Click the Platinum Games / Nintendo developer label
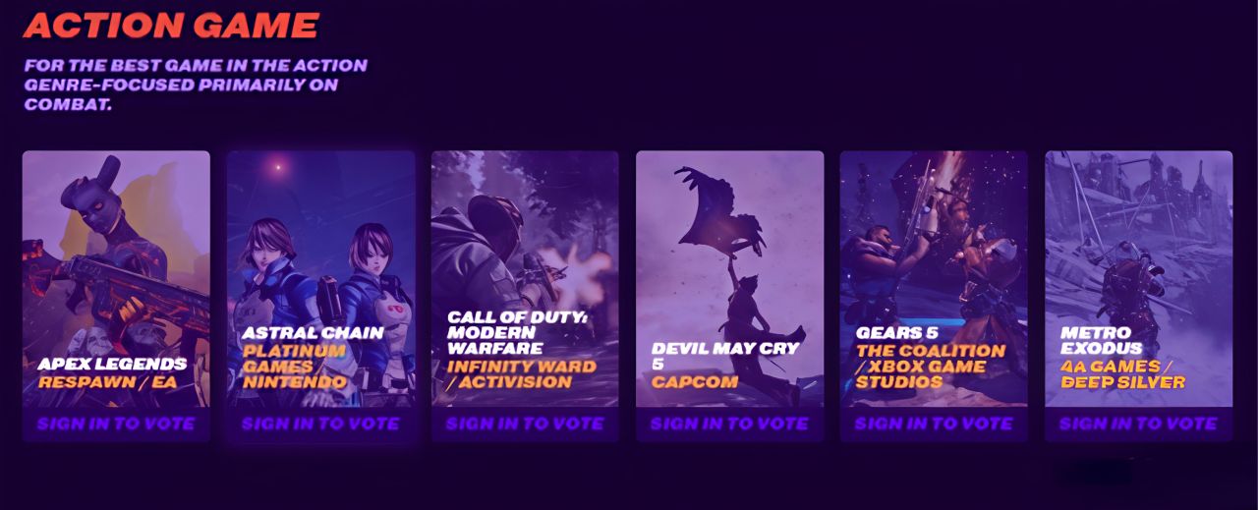This screenshot has width=1258, height=510. click(x=295, y=366)
